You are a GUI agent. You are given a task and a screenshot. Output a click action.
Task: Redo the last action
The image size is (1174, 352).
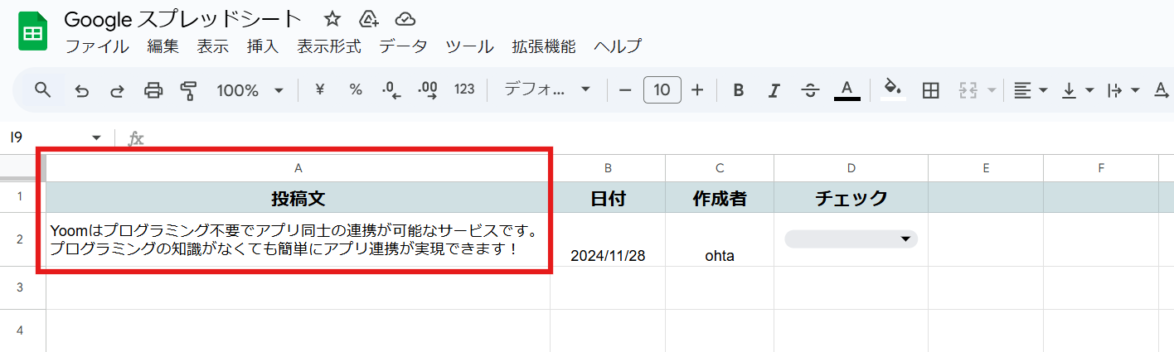click(117, 90)
